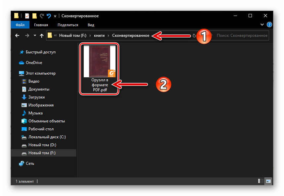Click Новый том (F:) in address path
This screenshot has width=284, height=196.
(x=73, y=35)
